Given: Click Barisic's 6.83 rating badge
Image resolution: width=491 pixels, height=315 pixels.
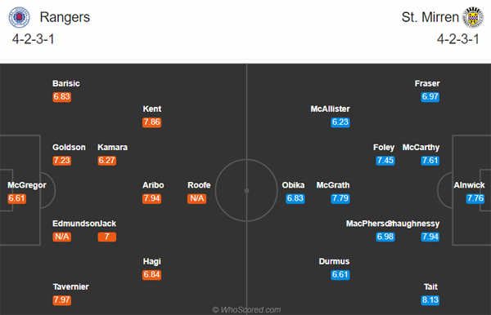Looking at the screenshot, I should (x=62, y=97).
